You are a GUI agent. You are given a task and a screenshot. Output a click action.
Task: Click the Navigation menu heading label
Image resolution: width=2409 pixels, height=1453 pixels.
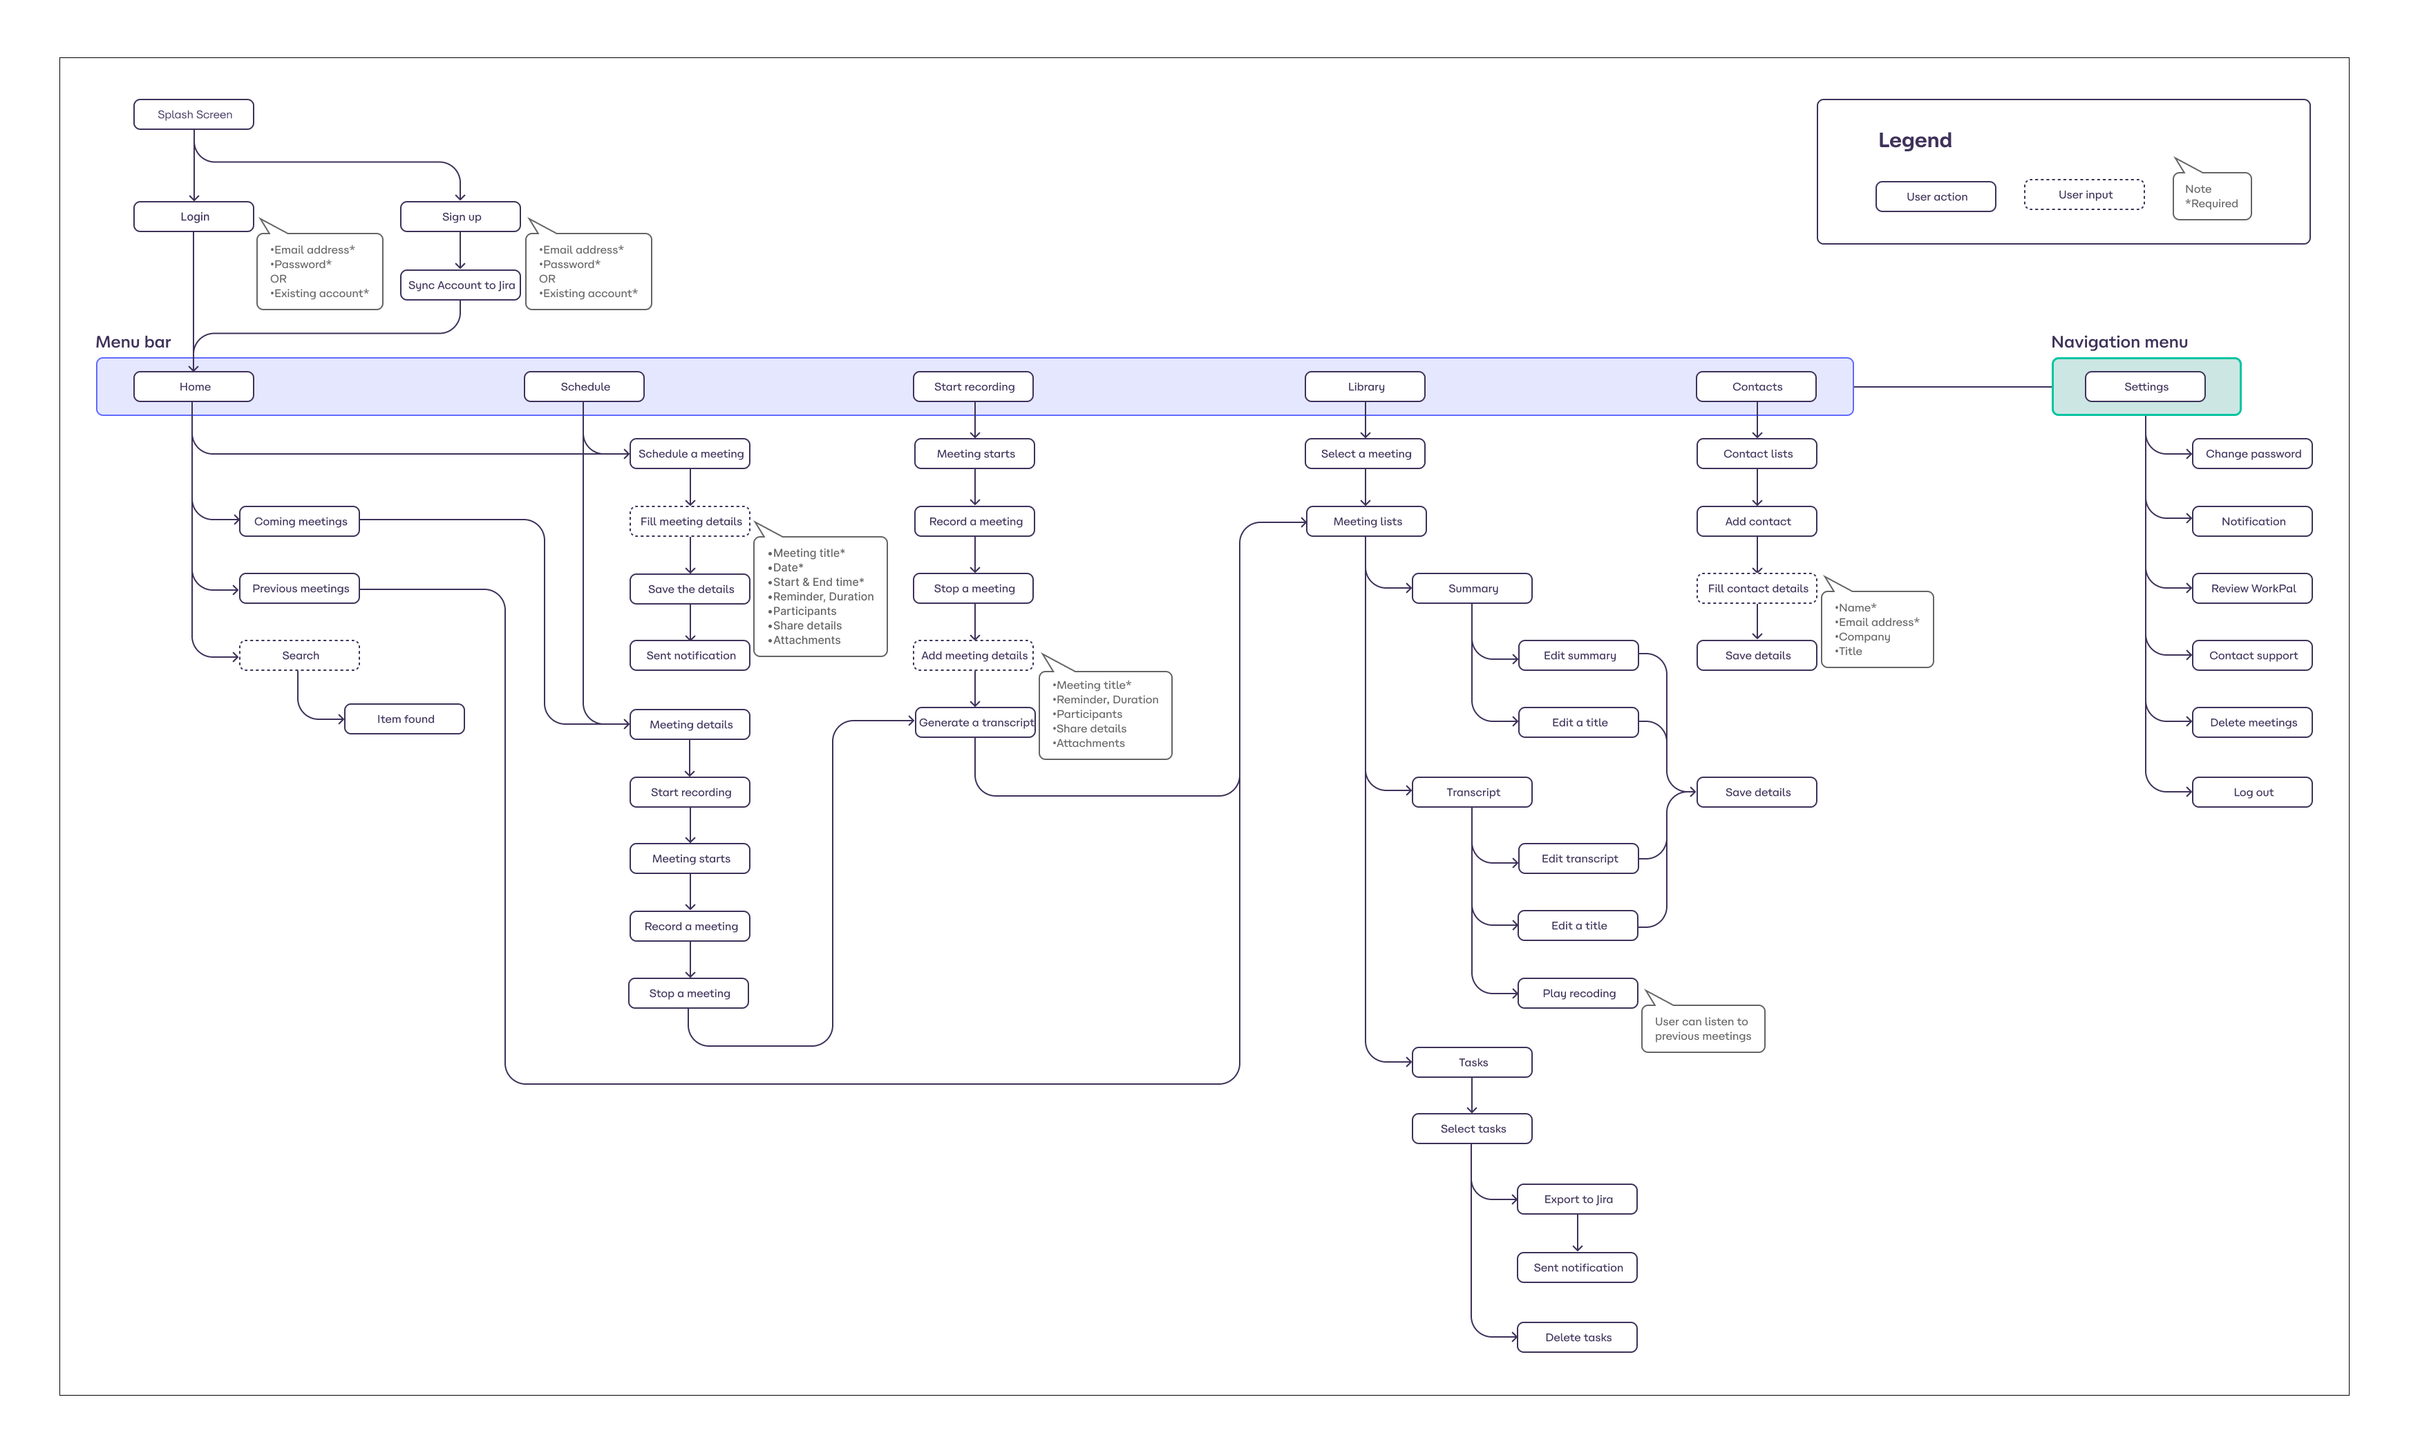click(x=2119, y=341)
